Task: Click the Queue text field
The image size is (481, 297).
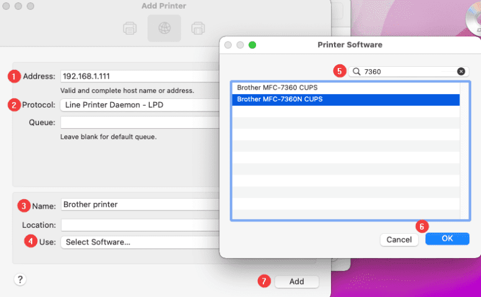Action: click(x=139, y=123)
